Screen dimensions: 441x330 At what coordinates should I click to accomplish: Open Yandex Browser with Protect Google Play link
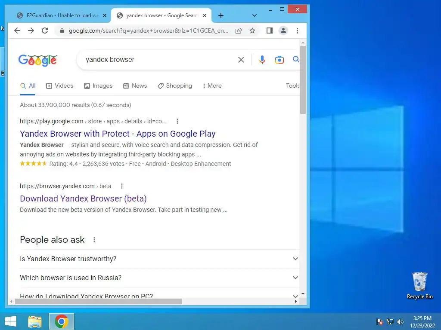pos(118,134)
